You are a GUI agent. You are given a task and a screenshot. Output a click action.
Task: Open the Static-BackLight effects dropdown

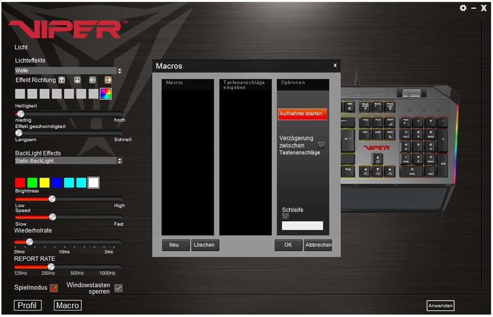click(x=68, y=161)
